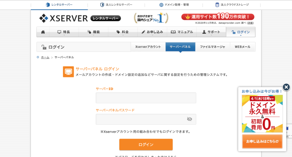Click the 運用サイト数190万件突破 red banner
292x157 pixels.
pyautogui.click(x=218, y=17)
